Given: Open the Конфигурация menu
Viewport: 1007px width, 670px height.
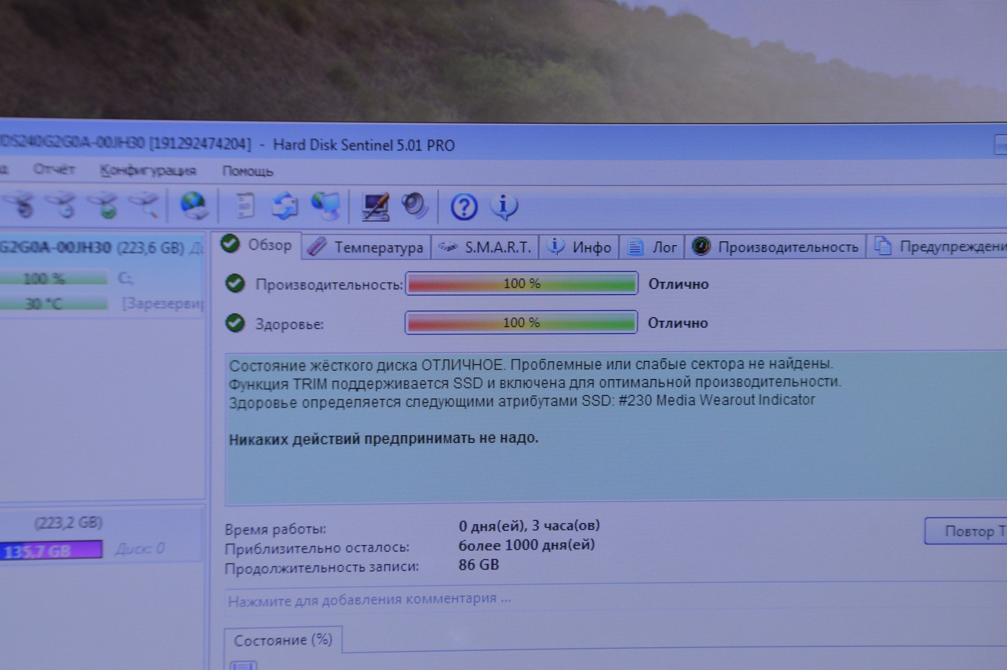Looking at the screenshot, I should pyautogui.click(x=148, y=171).
